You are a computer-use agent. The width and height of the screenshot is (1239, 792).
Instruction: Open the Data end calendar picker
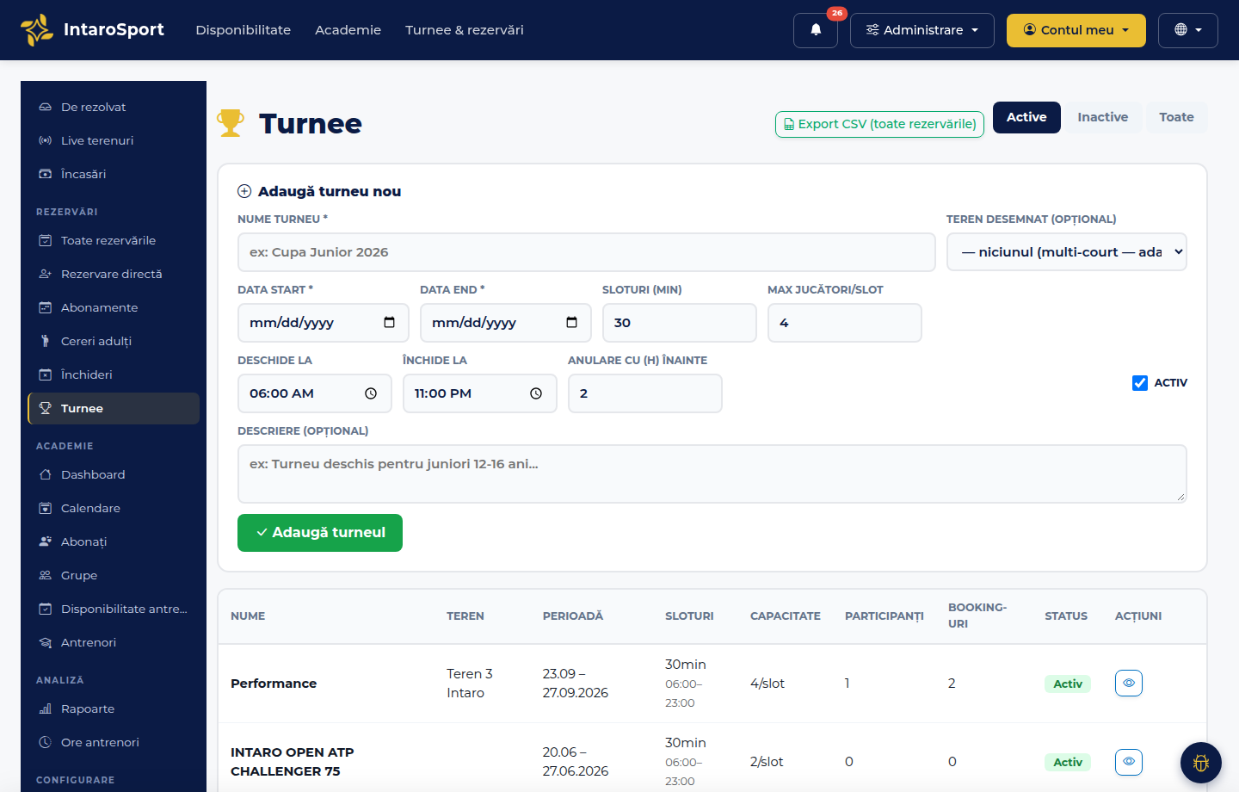point(571,323)
